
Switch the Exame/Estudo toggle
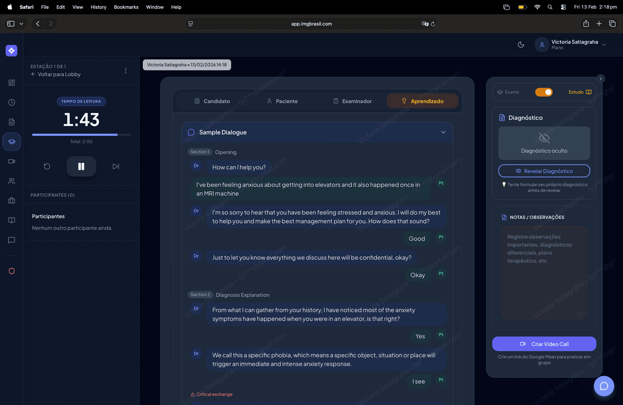[544, 92]
